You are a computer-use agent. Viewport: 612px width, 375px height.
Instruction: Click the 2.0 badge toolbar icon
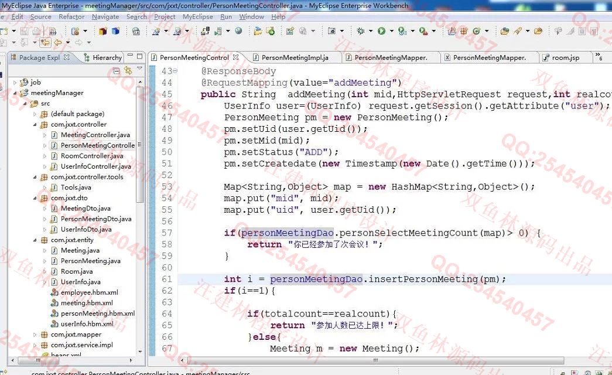(136, 31)
